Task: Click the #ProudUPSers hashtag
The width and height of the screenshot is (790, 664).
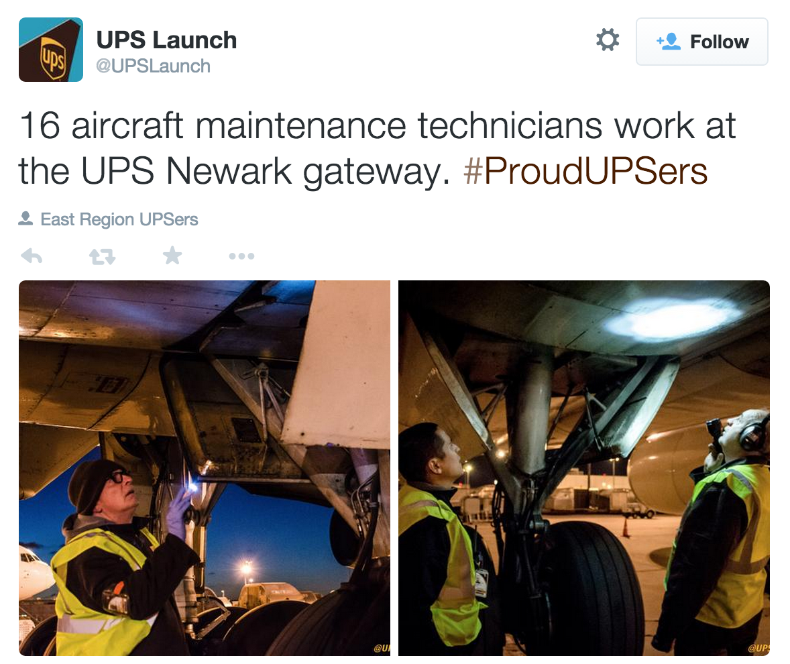Action: [585, 171]
